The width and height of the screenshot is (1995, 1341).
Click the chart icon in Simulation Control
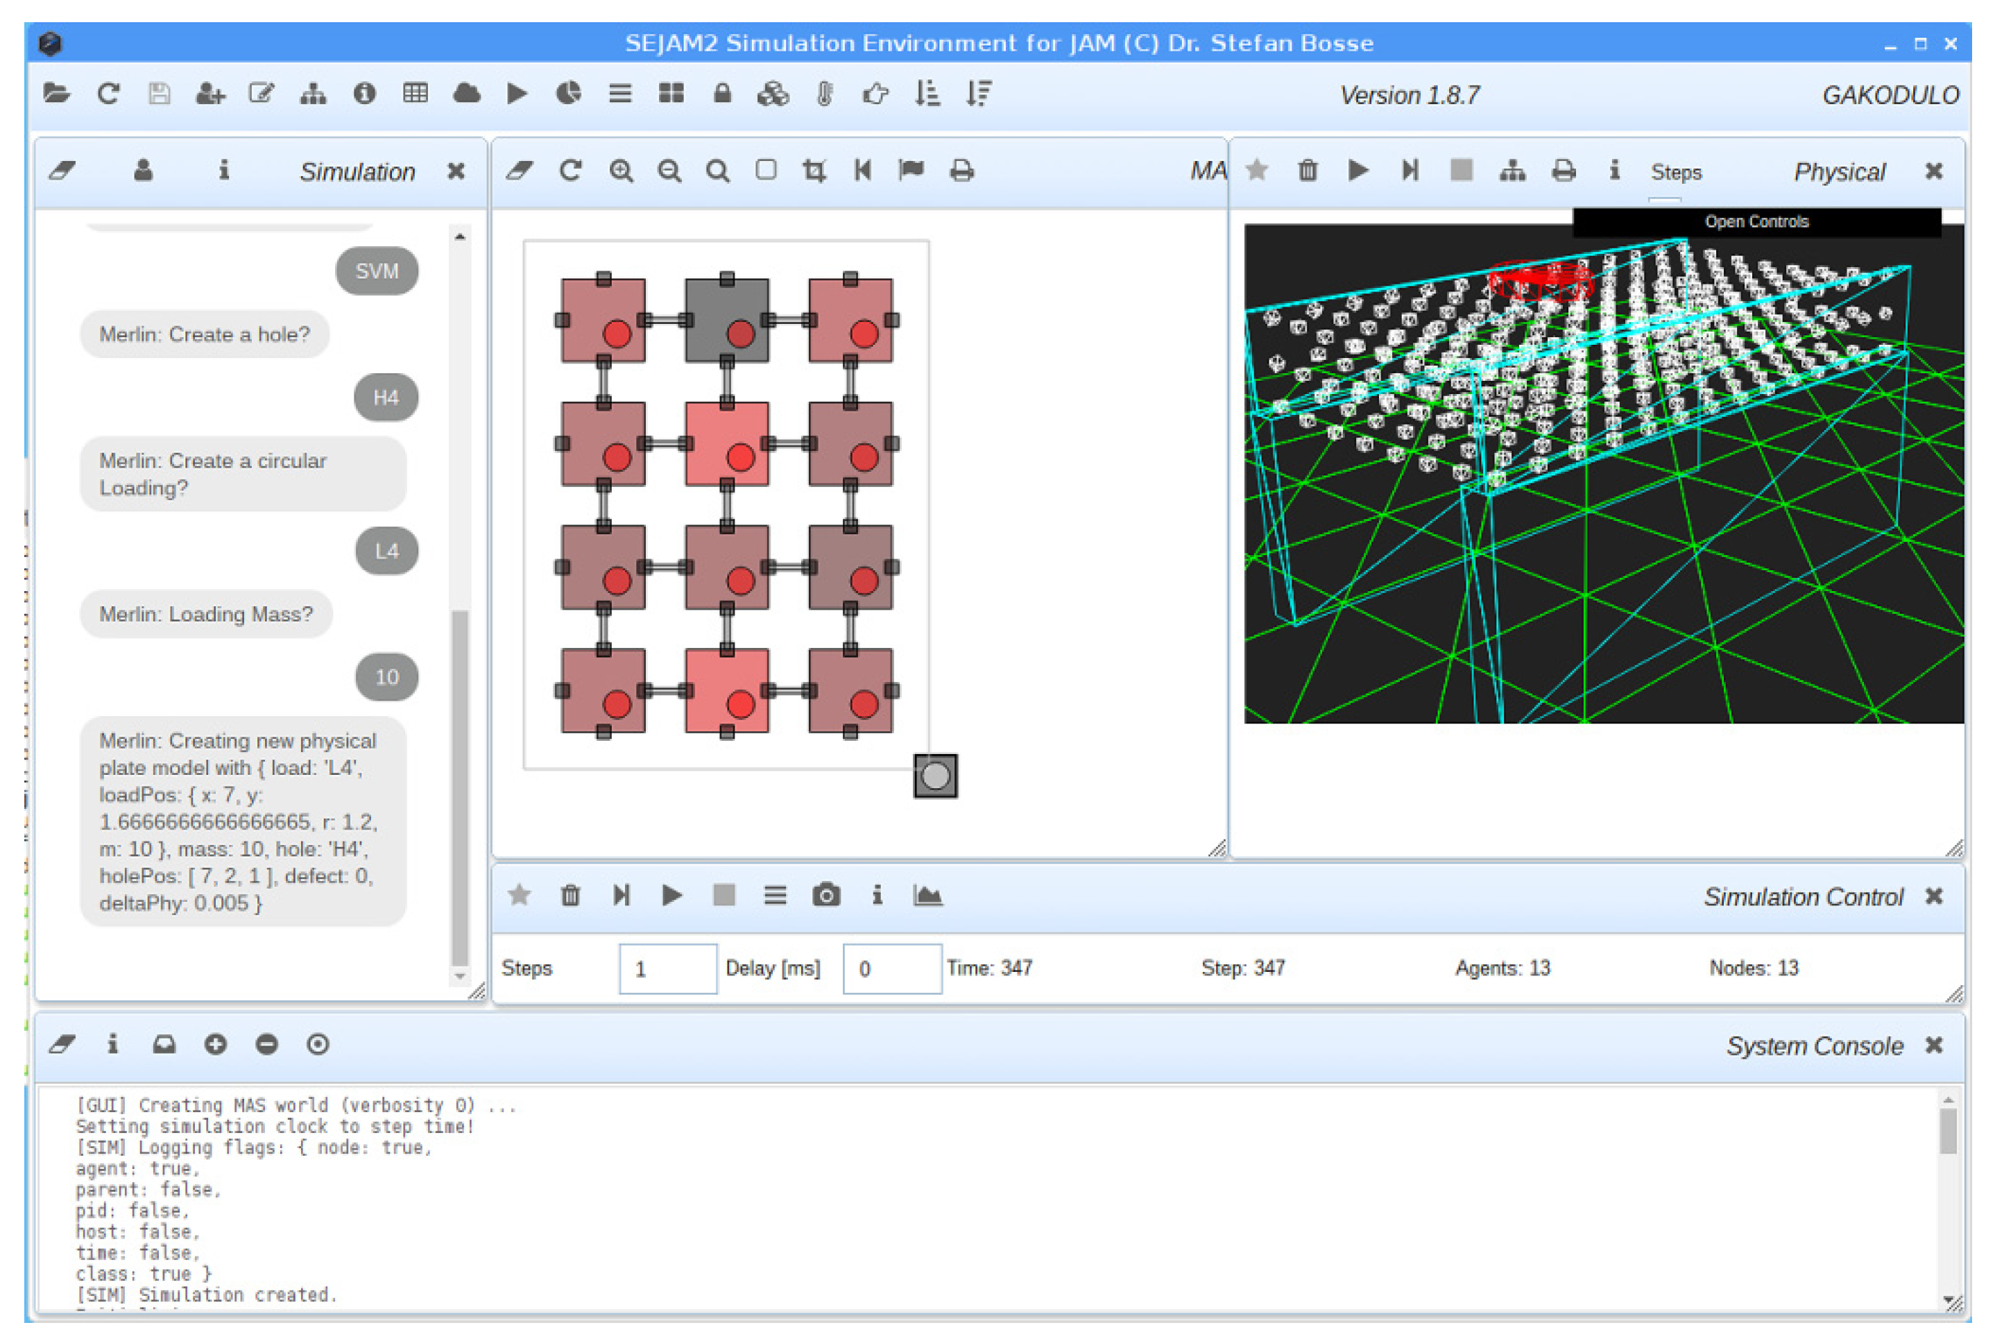pos(927,896)
